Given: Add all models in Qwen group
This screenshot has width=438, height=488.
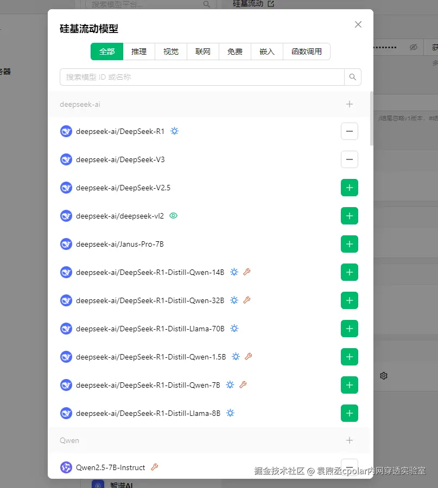Looking at the screenshot, I should pyautogui.click(x=349, y=440).
